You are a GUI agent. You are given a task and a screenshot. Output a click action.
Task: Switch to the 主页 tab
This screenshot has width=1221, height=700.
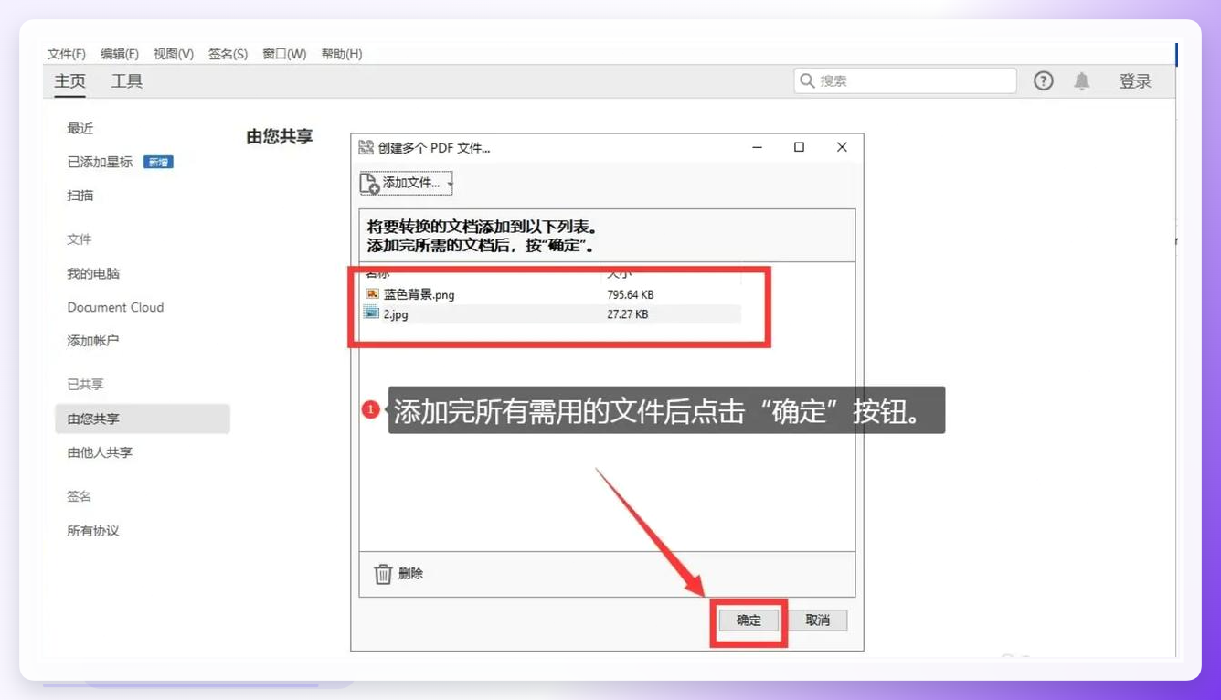click(x=69, y=81)
